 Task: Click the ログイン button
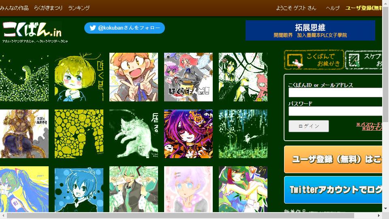pos(309,126)
